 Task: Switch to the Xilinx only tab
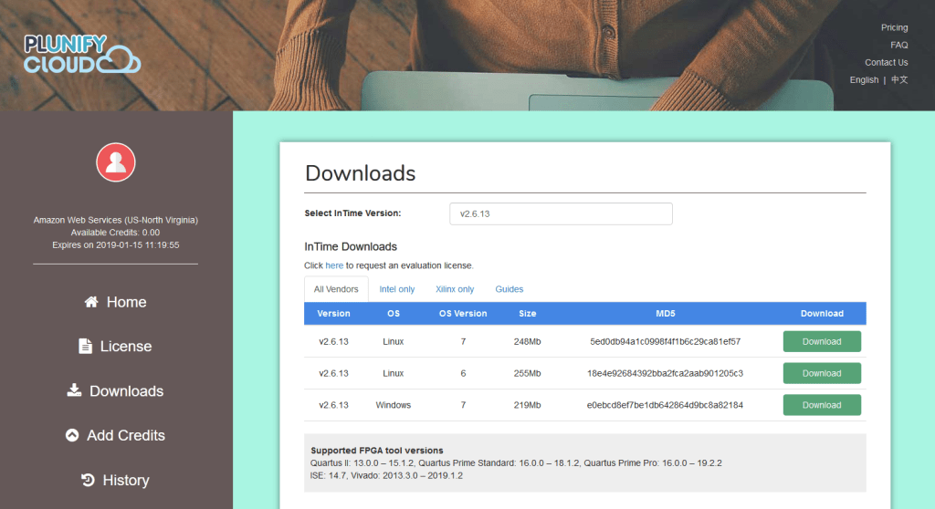click(455, 289)
